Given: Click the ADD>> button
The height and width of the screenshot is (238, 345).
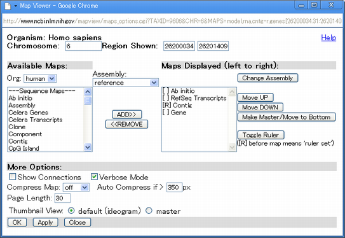Looking at the screenshot, I should coord(126,115).
